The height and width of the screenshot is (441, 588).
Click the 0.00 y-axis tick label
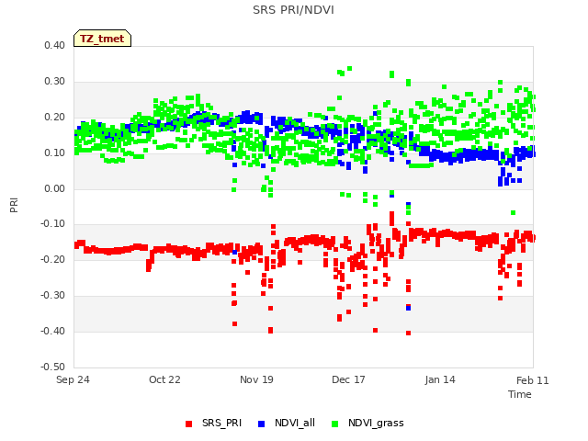55,188
